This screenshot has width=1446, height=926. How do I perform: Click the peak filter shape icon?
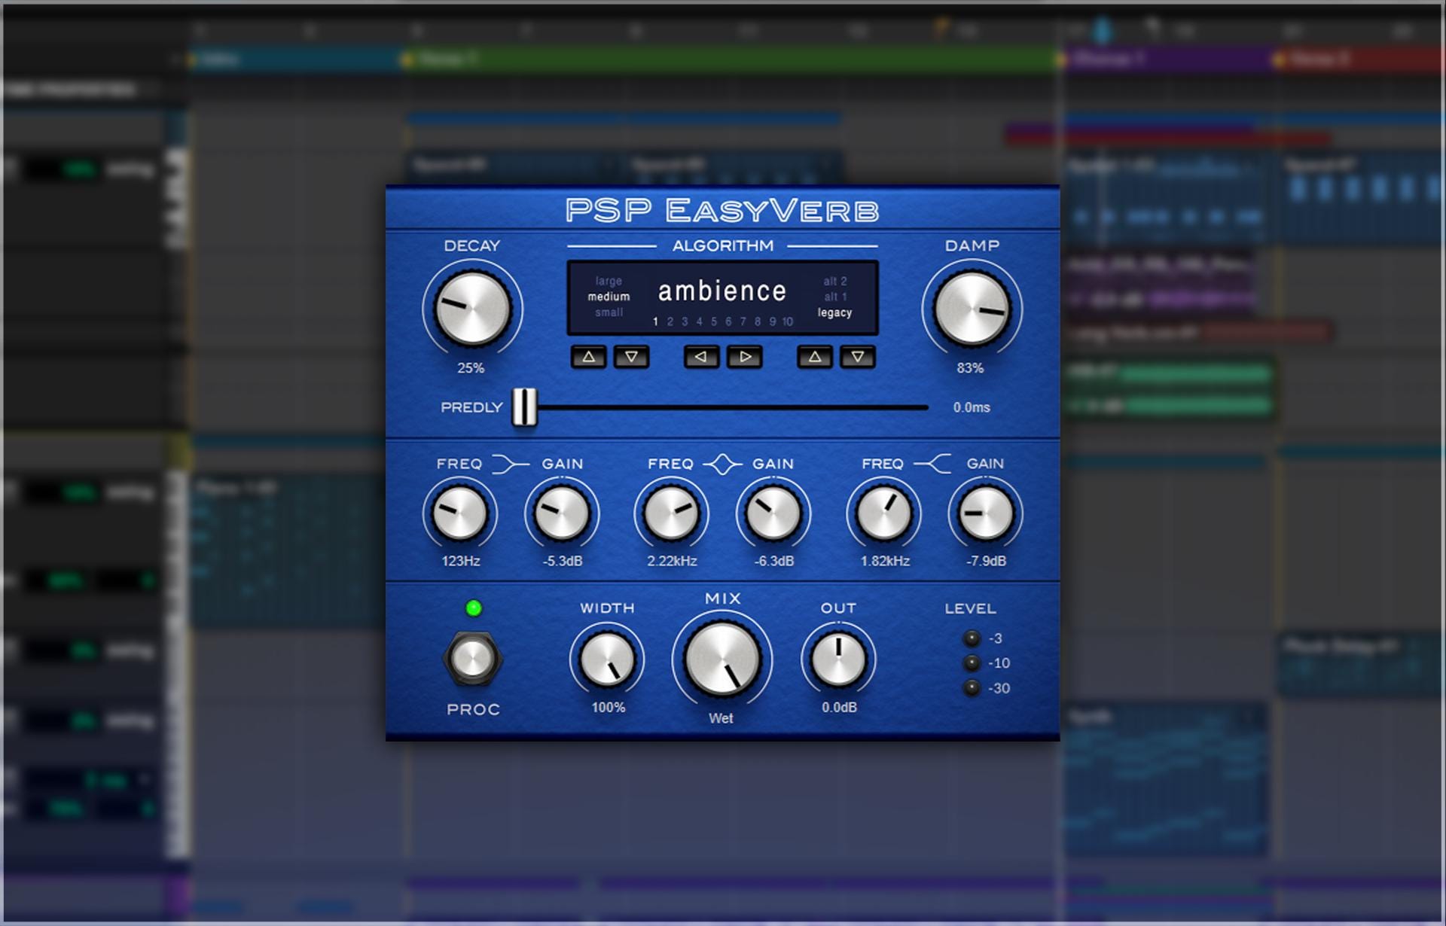pyautogui.click(x=722, y=465)
